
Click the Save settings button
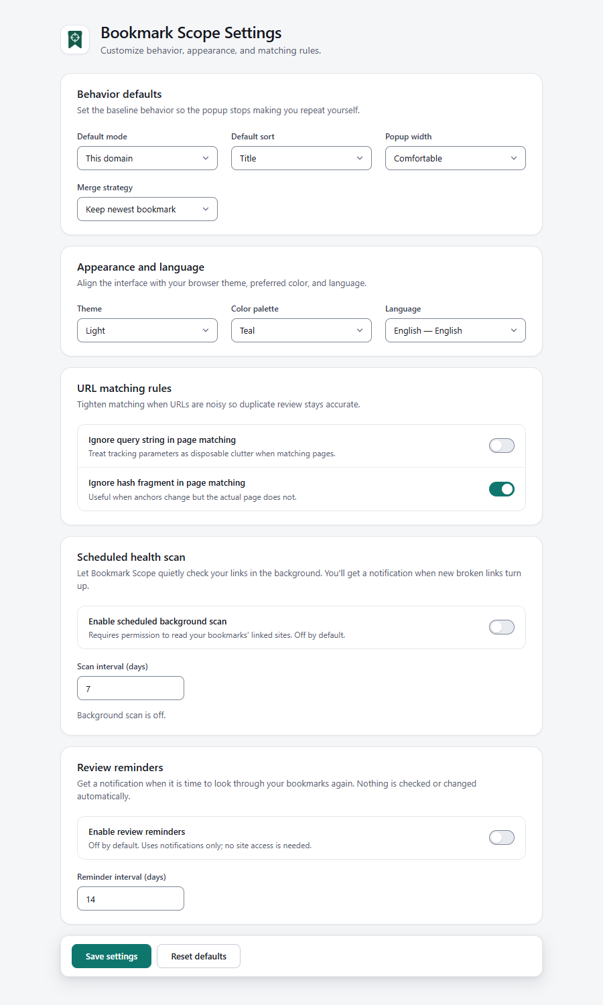(x=111, y=956)
